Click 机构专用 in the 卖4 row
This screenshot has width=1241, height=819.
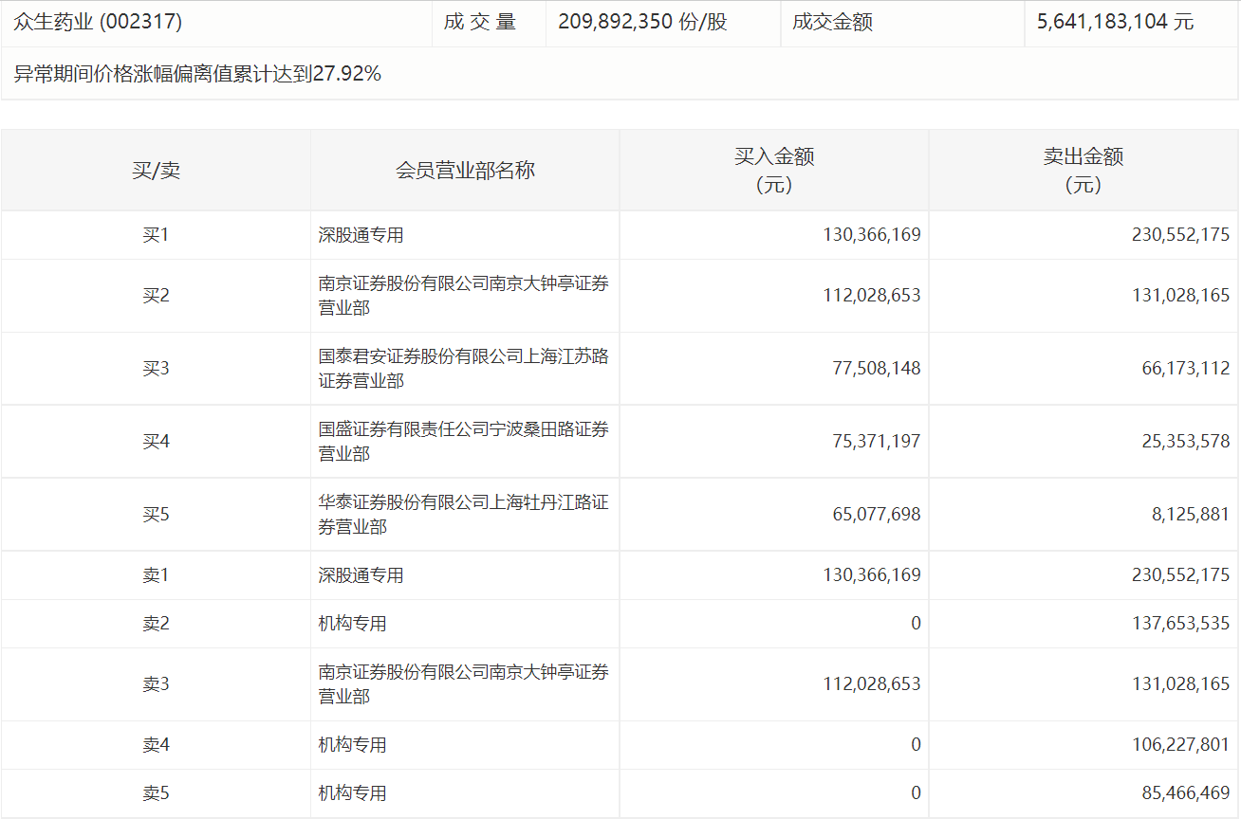[x=353, y=745]
